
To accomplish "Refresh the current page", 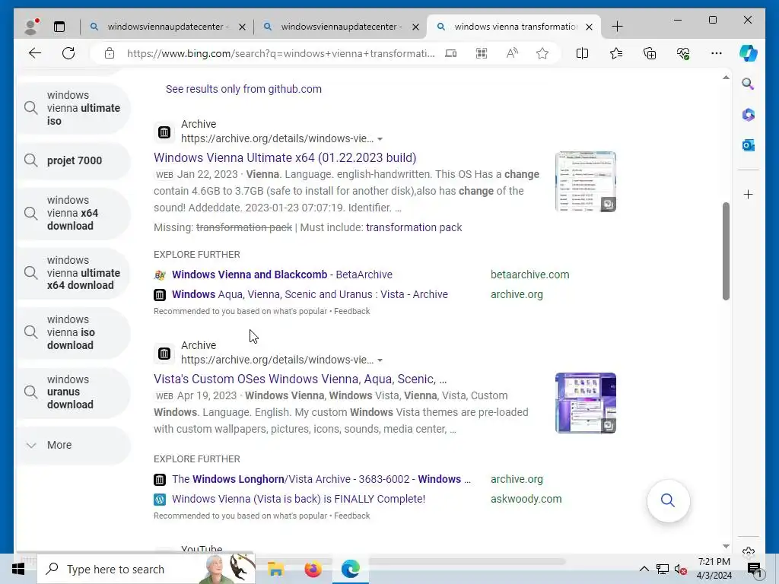I will click(68, 53).
